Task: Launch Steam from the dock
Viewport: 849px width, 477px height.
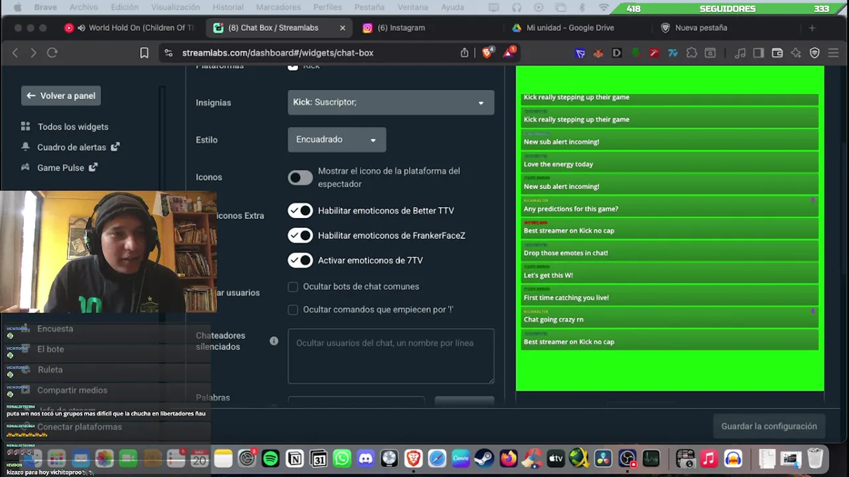Action: coord(484,458)
